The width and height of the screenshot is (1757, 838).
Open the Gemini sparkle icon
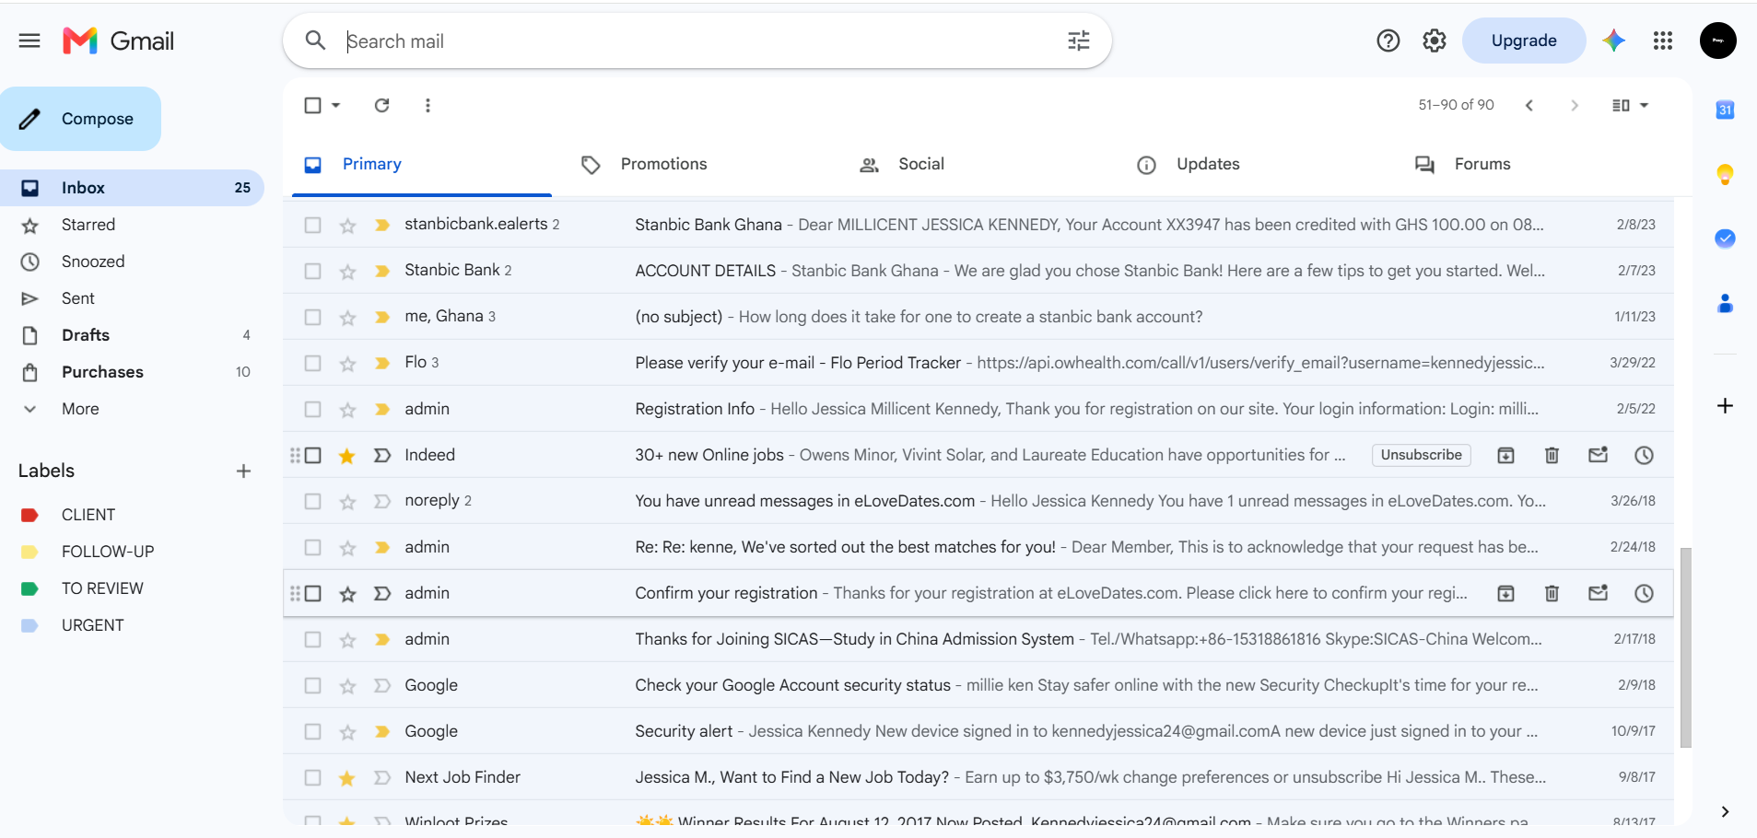click(x=1613, y=41)
